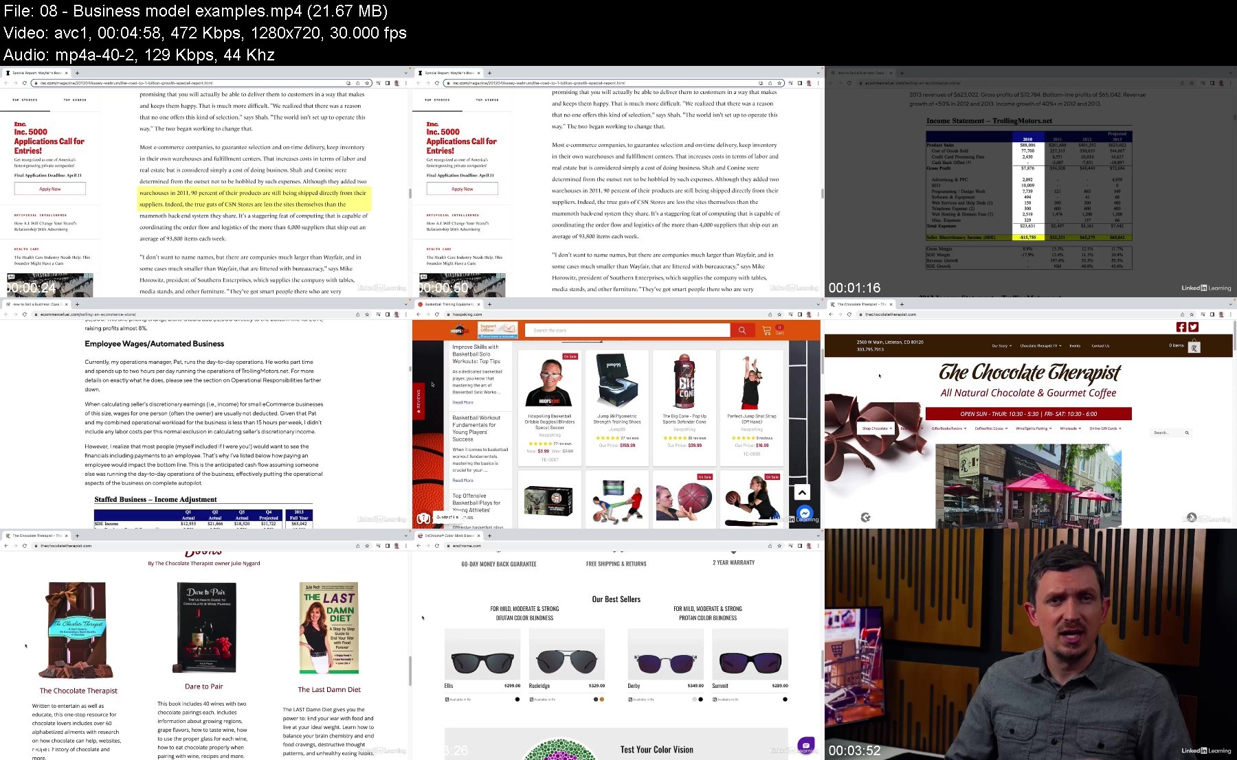Viewport: 1237px width, 760px height.
Task: Click the profile avatar in hoopsking window
Action: coord(809,314)
